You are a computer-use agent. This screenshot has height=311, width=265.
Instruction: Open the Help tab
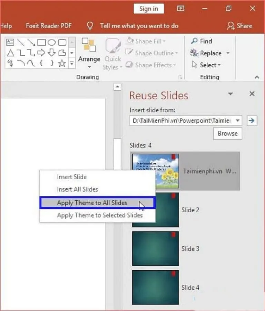coord(6,26)
